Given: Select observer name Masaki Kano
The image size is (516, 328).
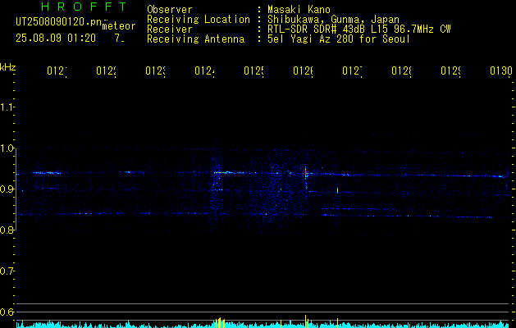Looking at the screenshot, I should [299, 9].
